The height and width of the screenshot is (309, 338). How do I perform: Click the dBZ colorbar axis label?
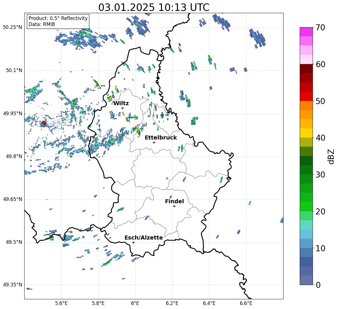[331, 156]
